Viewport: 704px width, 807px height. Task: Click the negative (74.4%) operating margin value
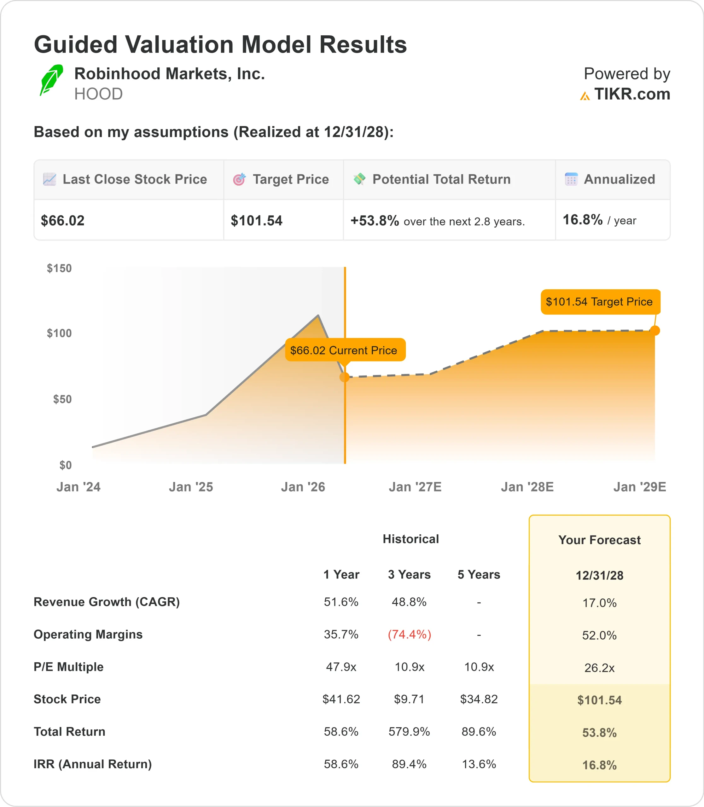pyautogui.click(x=409, y=635)
